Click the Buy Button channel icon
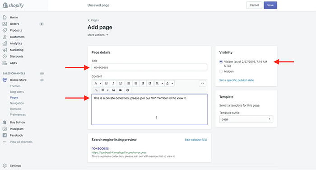This screenshot has width=316, height=170. coord(5,123)
